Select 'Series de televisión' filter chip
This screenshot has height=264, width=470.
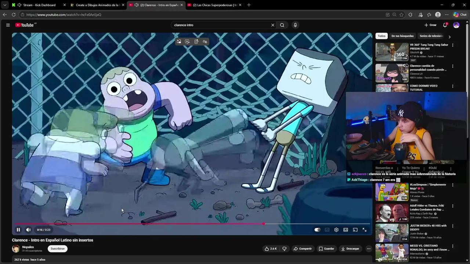pos(431,36)
